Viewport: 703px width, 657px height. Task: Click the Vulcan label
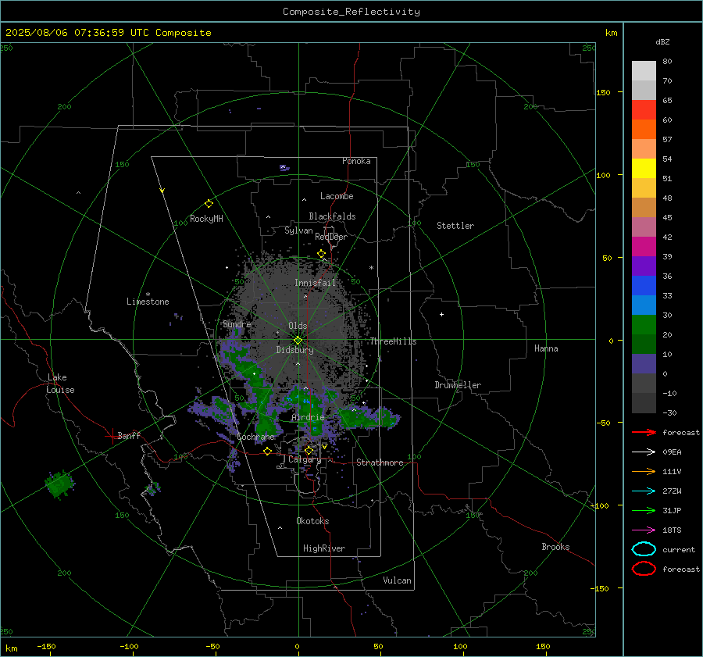[x=397, y=580]
